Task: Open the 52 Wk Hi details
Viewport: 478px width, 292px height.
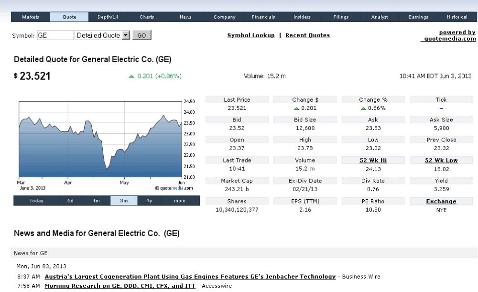Action: point(373,160)
